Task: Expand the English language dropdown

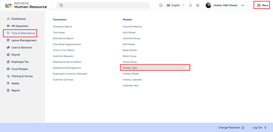Action: pos(175,5)
